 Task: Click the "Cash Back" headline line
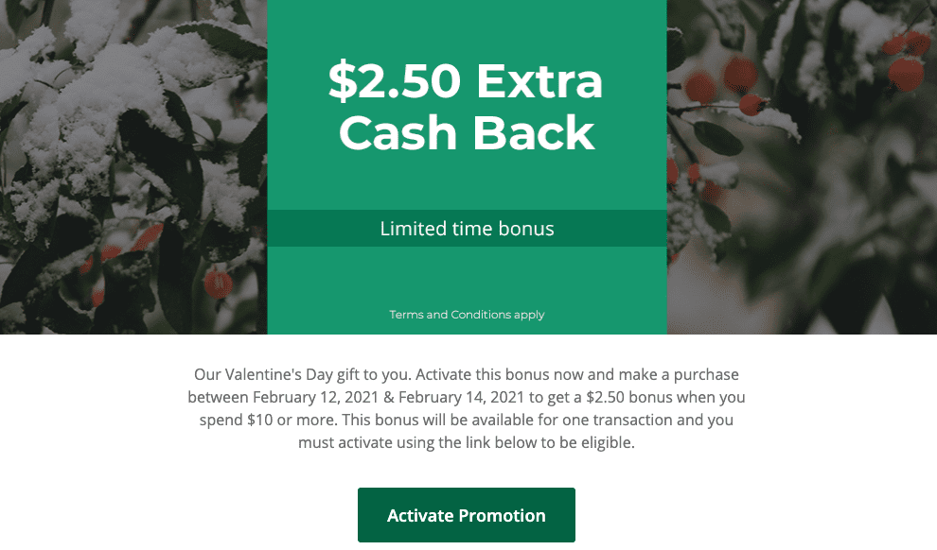click(467, 132)
